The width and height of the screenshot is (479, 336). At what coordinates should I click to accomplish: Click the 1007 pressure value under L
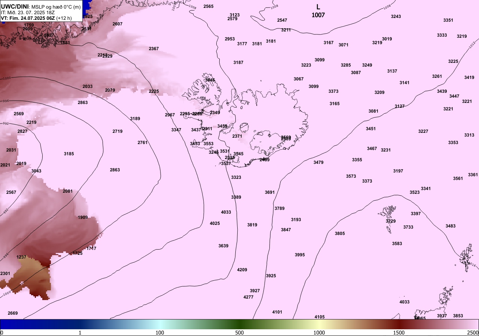(318, 15)
